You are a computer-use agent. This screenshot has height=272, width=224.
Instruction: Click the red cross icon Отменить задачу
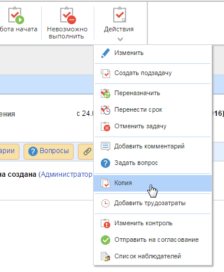(106, 127)
